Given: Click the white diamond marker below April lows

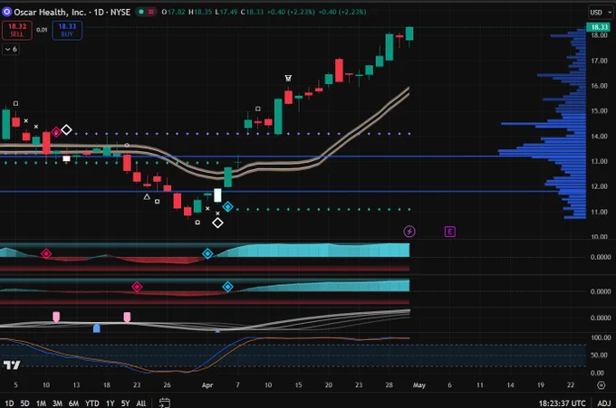Looking at the screenshot, I should [x=217, y=223].
